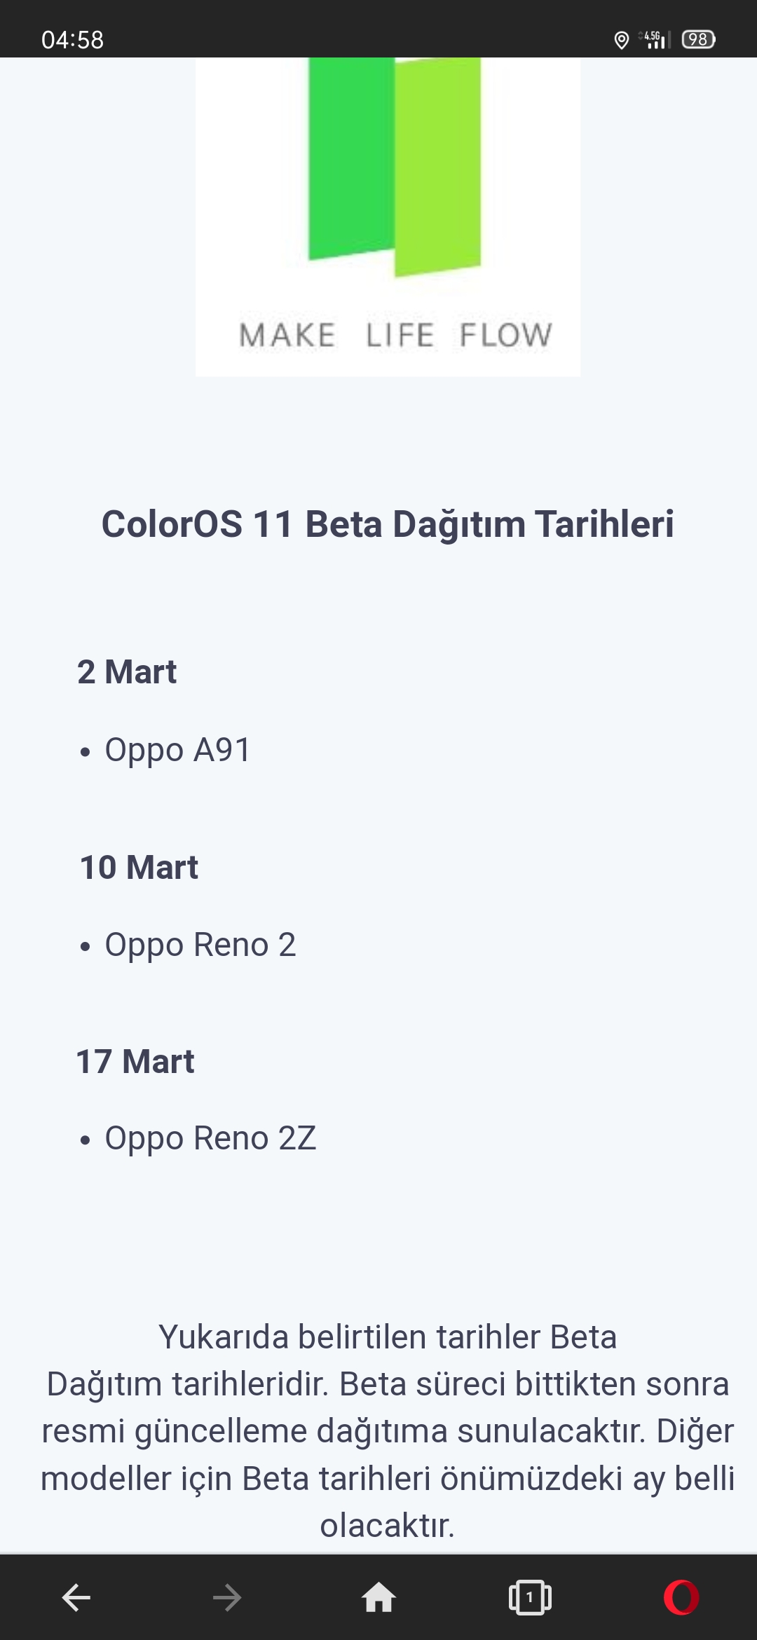Tap the battery indicator showing 98
757x1640 pixels.
pyautogui.click(x=698, y=39)
